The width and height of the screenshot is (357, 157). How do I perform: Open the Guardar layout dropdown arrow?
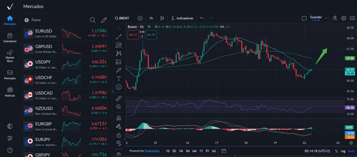326,18
